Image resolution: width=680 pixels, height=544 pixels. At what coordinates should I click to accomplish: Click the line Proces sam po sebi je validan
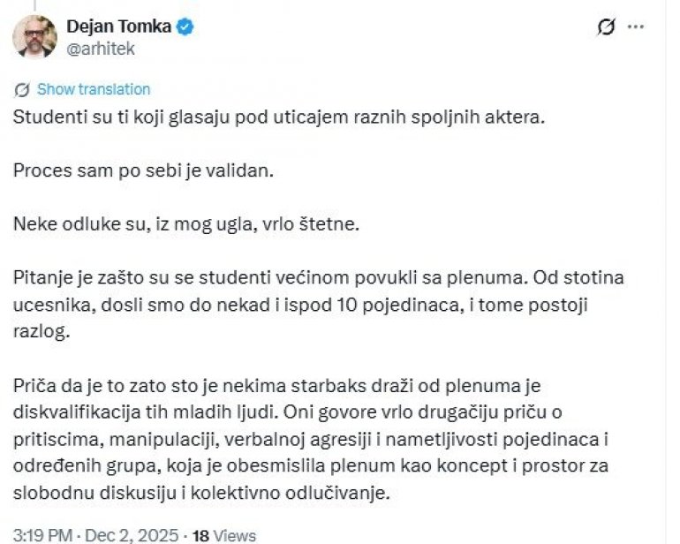pos(144,171)
